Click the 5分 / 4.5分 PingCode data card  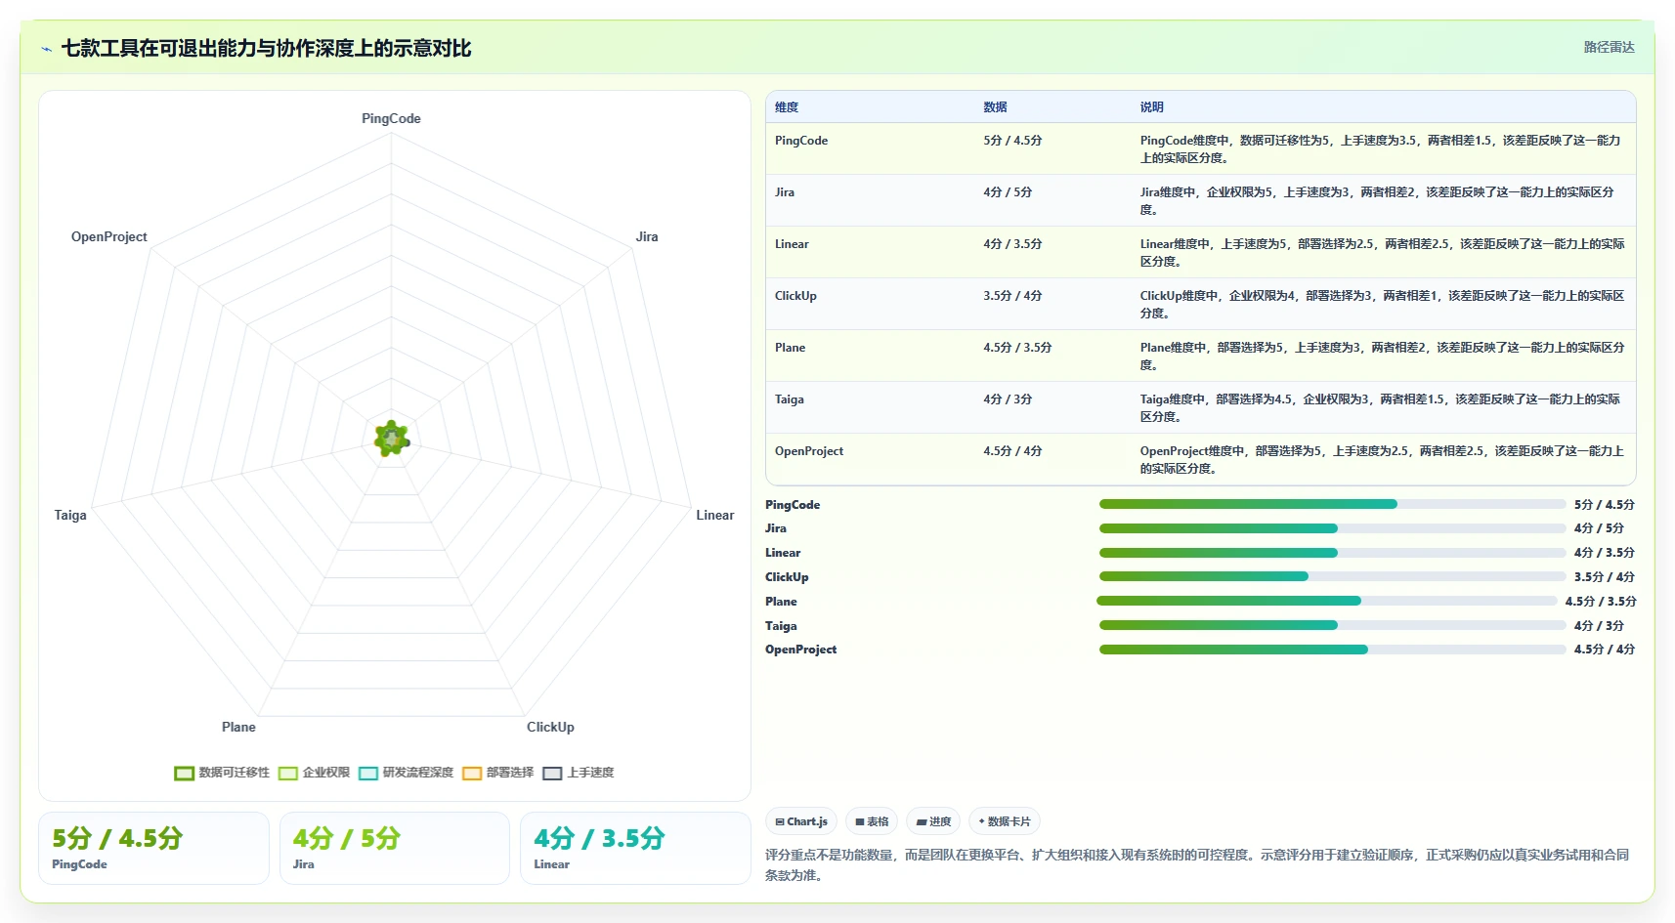point(153,849)
